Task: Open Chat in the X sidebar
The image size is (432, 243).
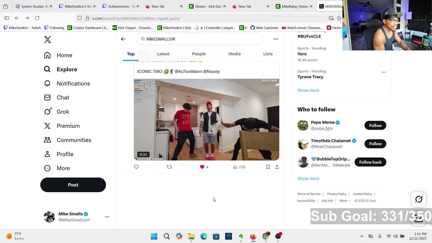Action: 56,98
